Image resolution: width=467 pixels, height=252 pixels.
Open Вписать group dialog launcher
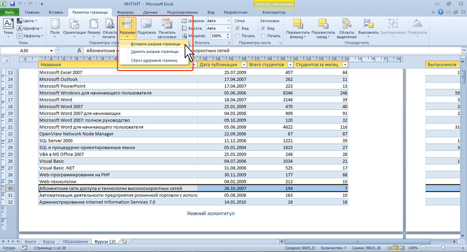[x=229, y=43]
